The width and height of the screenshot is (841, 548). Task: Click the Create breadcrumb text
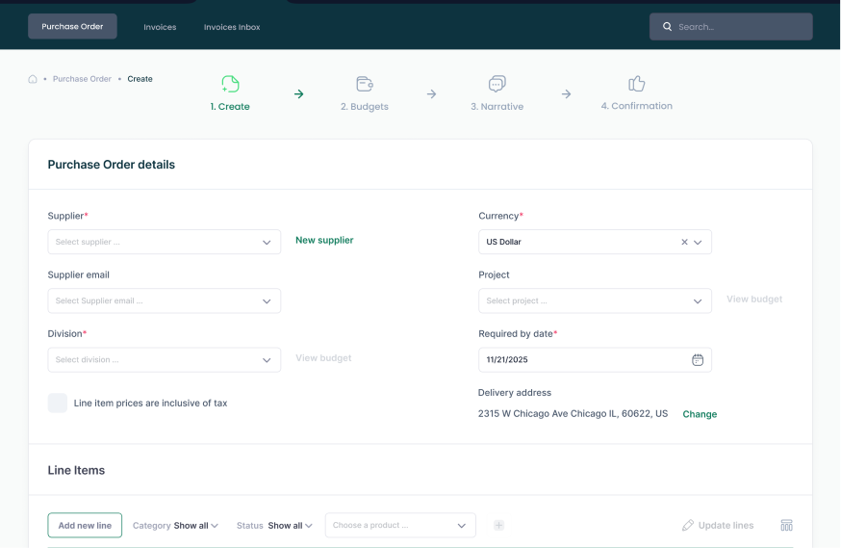140,79
